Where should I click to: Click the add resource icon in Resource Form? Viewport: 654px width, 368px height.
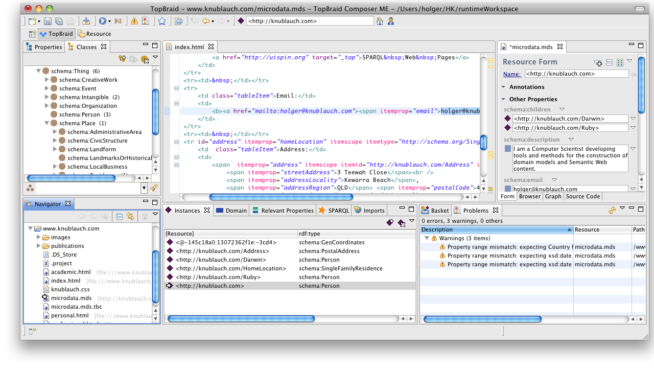[x=599, y=63]
